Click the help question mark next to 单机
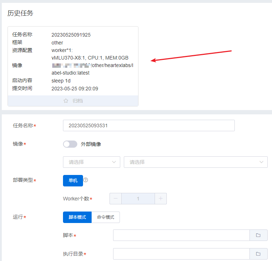This screenshot has height=261, width=272. click(x=86, y=180)
